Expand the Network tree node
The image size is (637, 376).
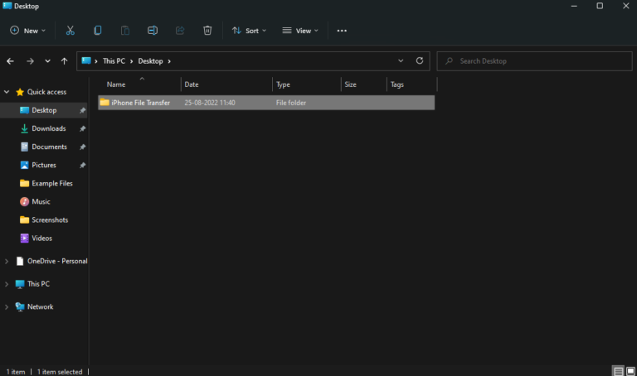pyautogui.click(x=7, y=306)
